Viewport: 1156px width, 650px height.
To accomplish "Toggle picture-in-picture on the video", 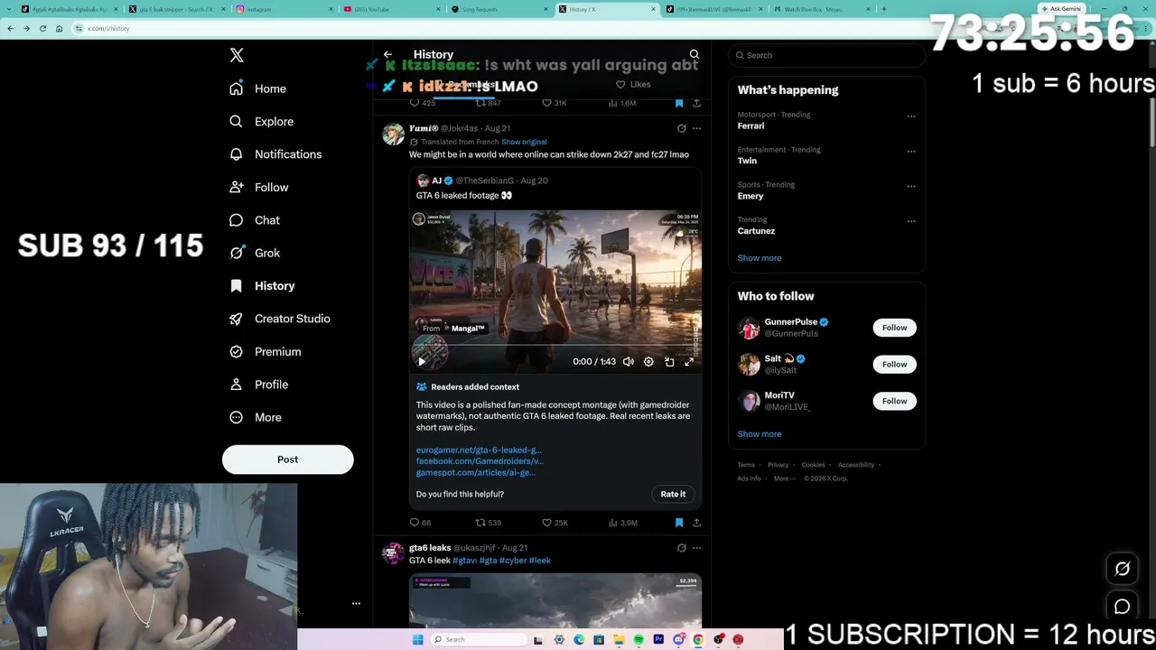I will pyautogui.click(x=669, y=361).
